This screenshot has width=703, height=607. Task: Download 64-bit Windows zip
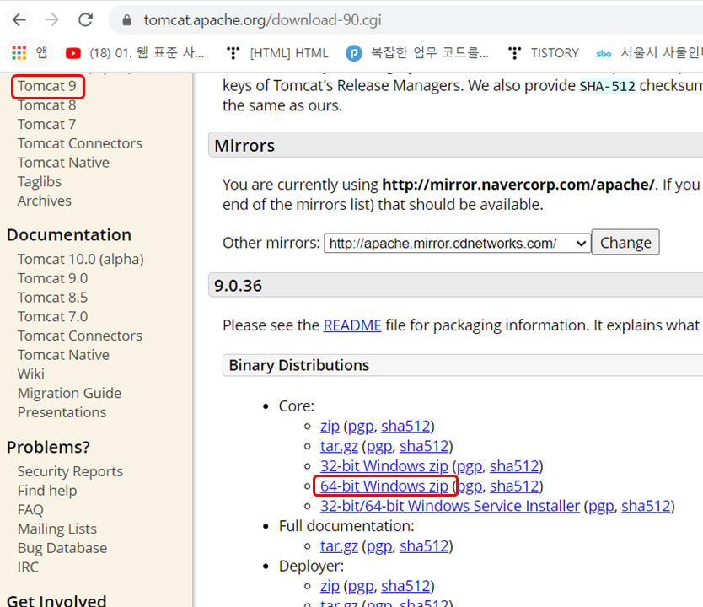pos(384,486)
